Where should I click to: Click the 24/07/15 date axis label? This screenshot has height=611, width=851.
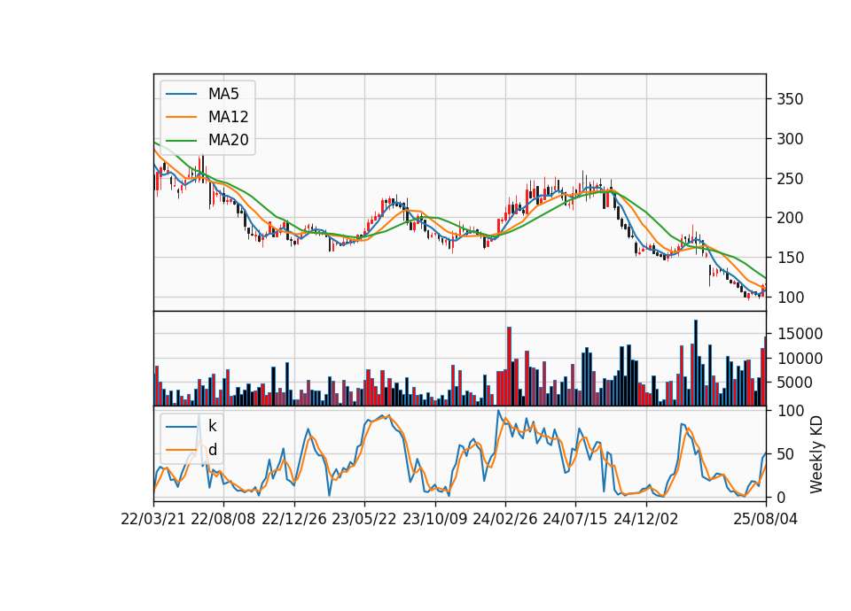point(575,519)
